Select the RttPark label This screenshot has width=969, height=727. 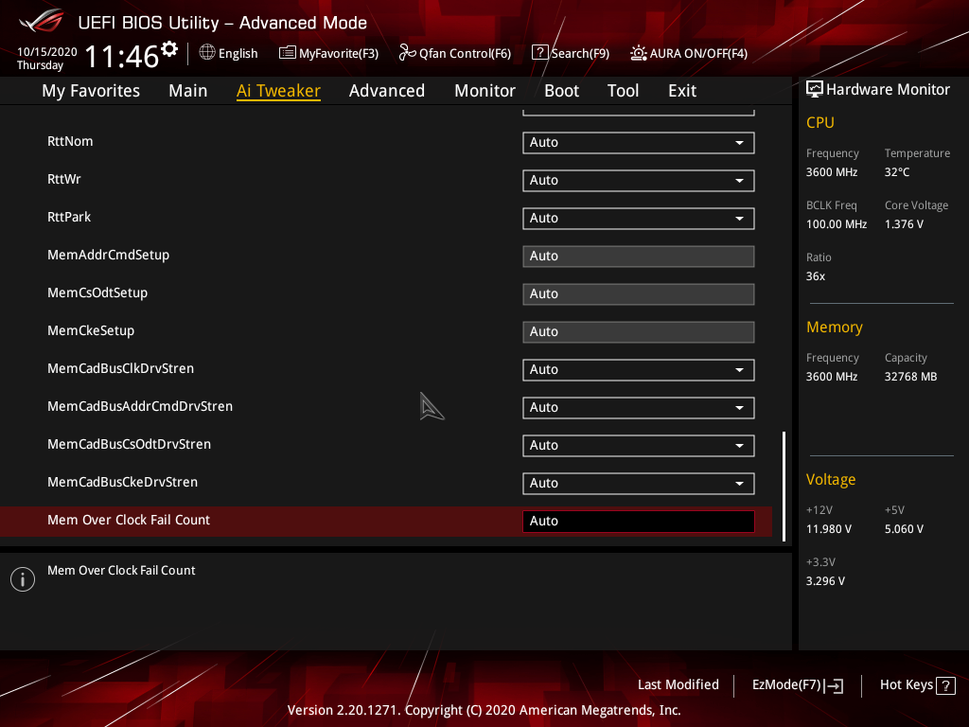[x=68, y=217]
